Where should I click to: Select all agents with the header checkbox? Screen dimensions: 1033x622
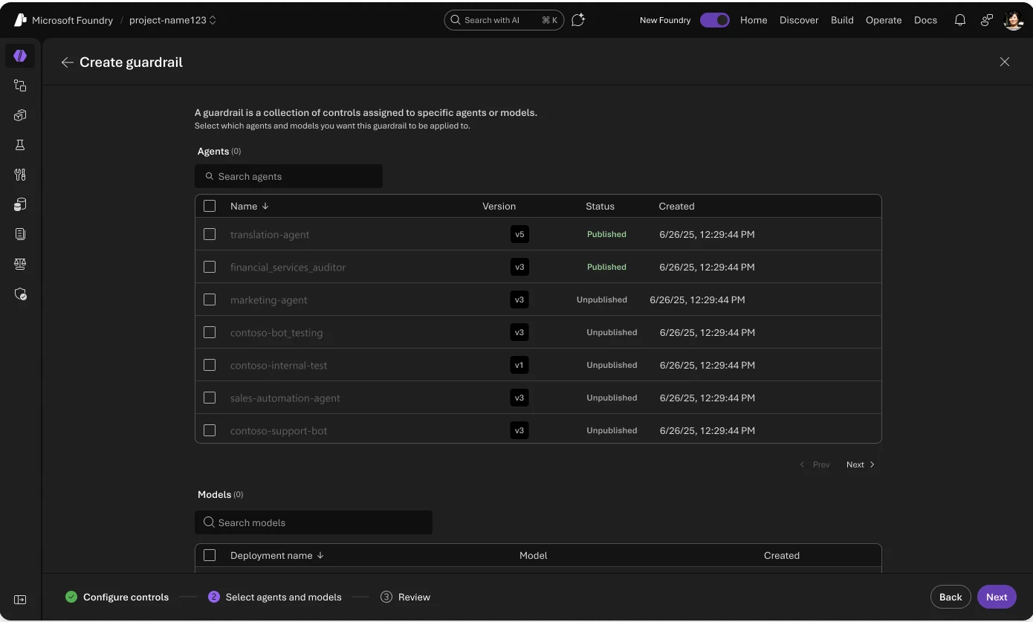210,206
